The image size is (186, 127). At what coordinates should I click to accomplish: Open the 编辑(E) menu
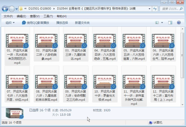tap(21, 16)
